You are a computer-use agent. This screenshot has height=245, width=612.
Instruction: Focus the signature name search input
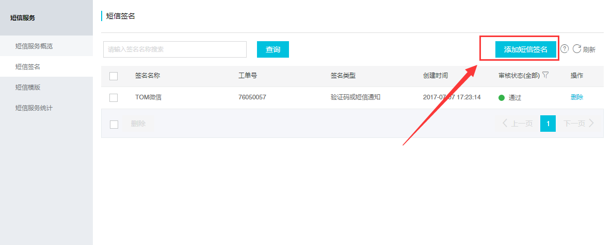click(175, 49)
